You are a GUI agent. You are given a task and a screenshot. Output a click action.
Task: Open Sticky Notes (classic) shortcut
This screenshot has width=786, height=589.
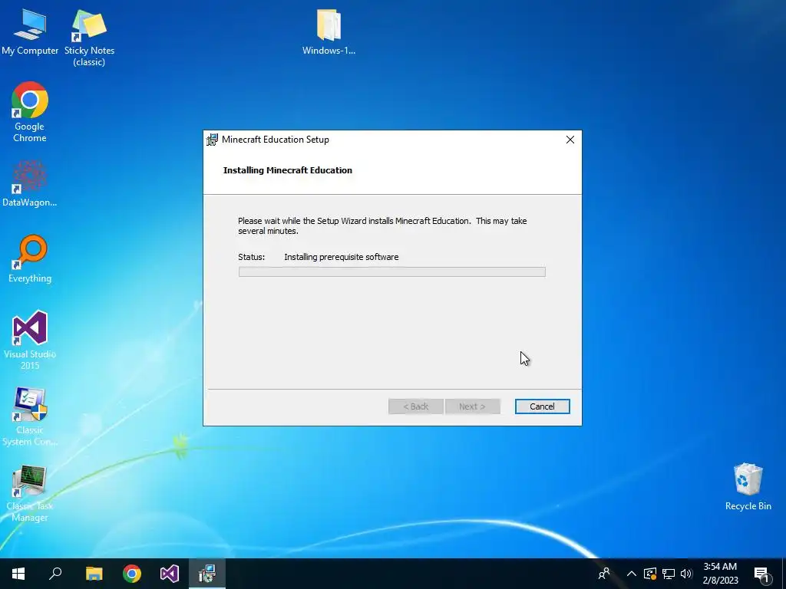pyautogui.click(x=89, y=38)
